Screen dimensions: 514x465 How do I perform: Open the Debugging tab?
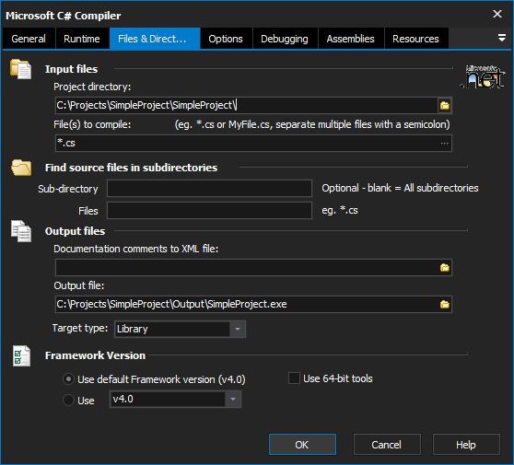(x=285, y=39)
